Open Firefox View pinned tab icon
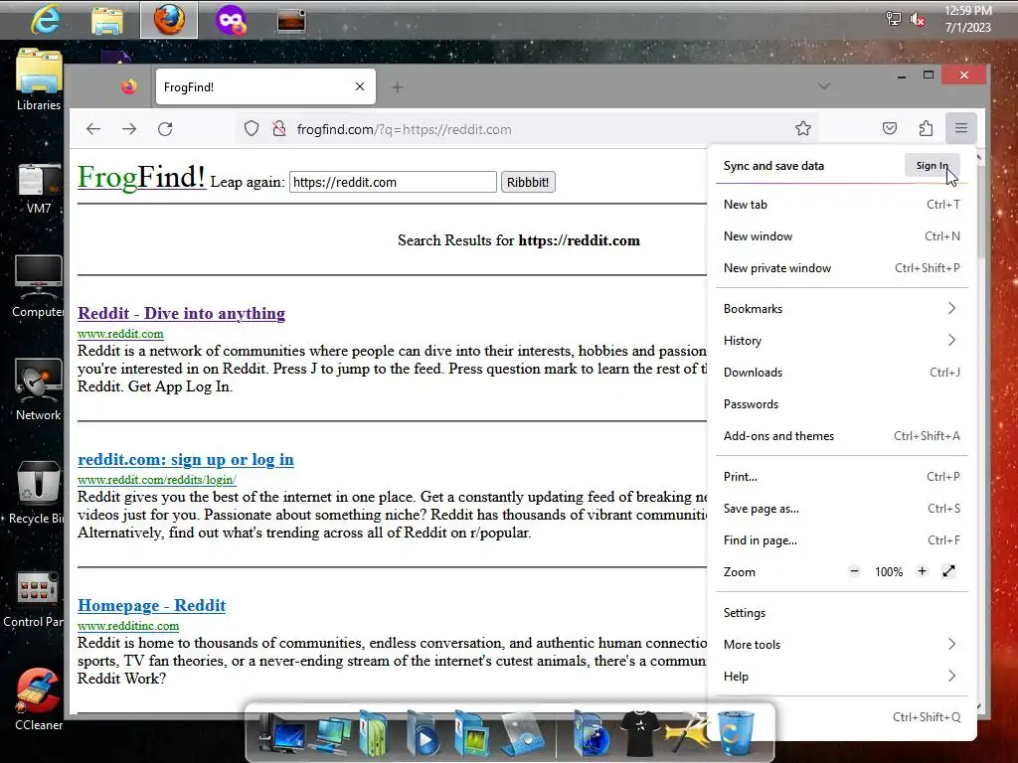Screen dimensions: 1018x763 [129, 86]
